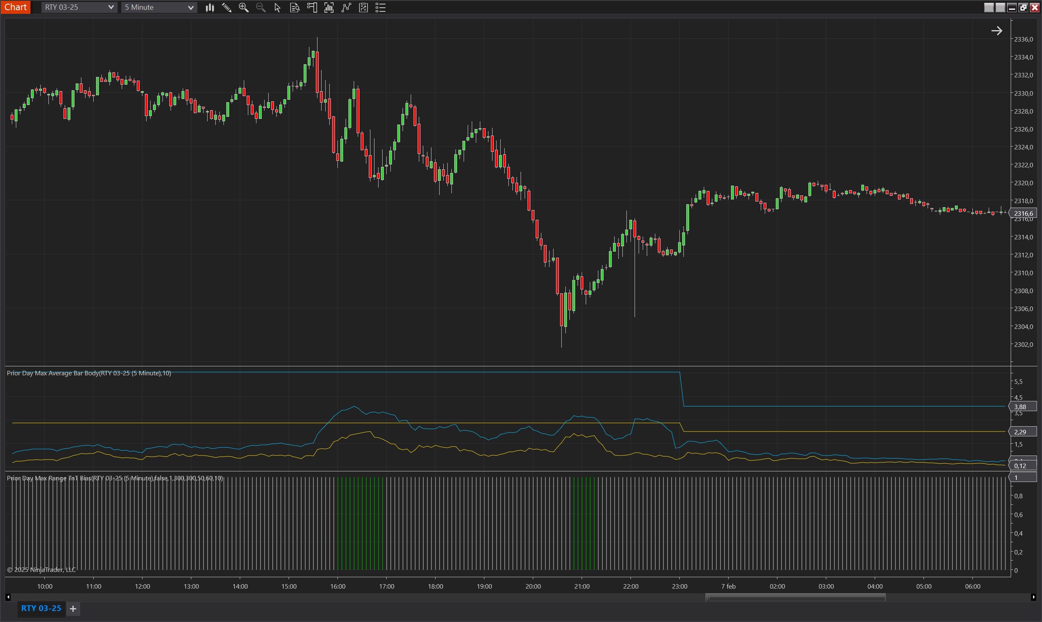Choose the cursor pointer tool
The width and height of the screenshot is (1042, 622).
click(x=277, y=8)
